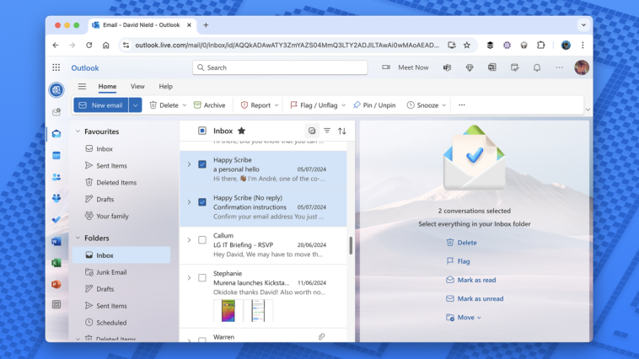Remove Inbox from favourites via star
The height and width of the screenshot is (359, 639).
[242, 131]
